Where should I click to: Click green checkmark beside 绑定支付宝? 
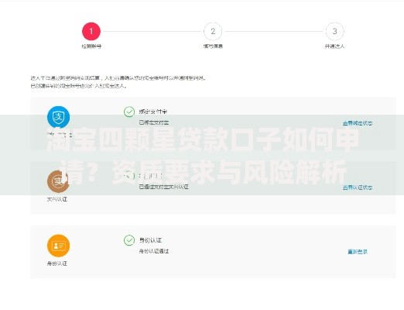pos(129,112)
